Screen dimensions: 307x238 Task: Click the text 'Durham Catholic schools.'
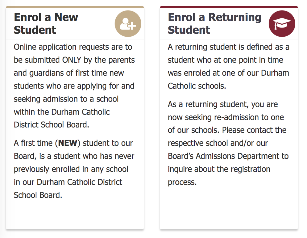[x=228, y=79]
